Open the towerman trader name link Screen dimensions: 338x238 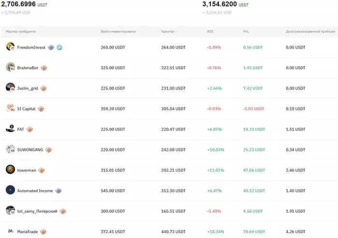(27, 170)
